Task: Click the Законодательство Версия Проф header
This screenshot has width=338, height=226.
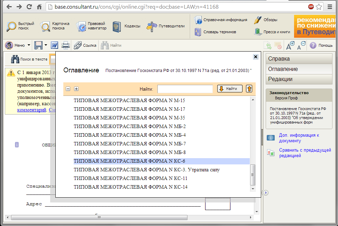Action: [x=299, y=95]
